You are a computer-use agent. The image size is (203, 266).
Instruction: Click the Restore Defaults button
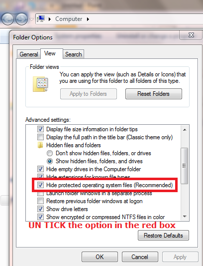(163, 236)
